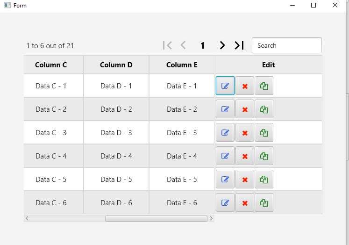Screen dimensions: 349x245
Task: Click the Column D header
Action: [116, 65]
